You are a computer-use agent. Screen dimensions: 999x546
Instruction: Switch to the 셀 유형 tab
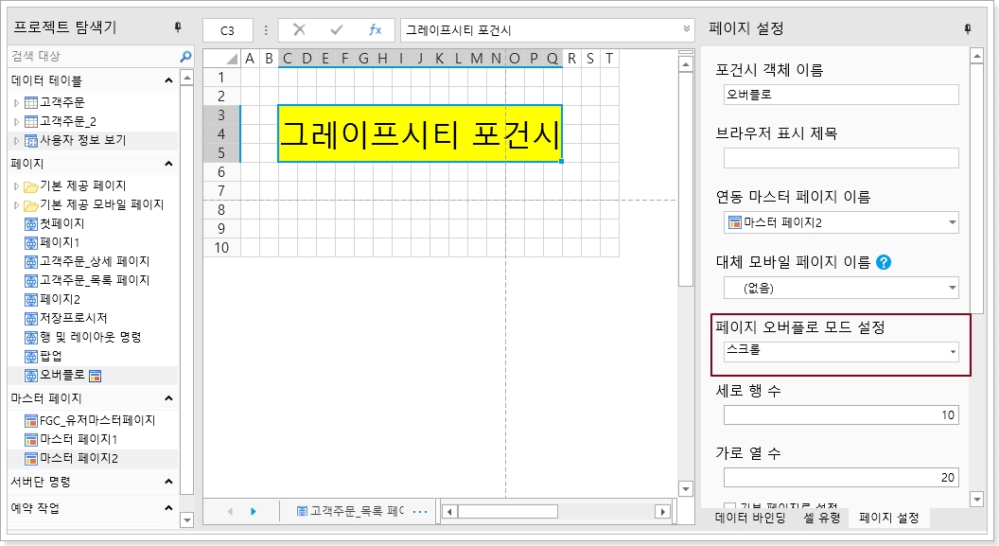tap(821, 519)
